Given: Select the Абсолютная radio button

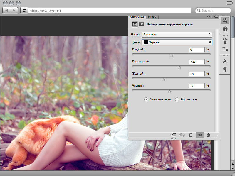Looking at the screenshot, I should point(177,99).
